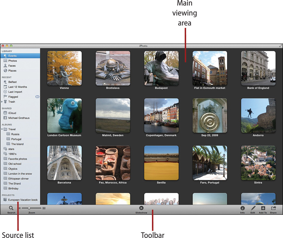283x238 pixels.
Task: Click the Trash bin icon
Action: 5,102
